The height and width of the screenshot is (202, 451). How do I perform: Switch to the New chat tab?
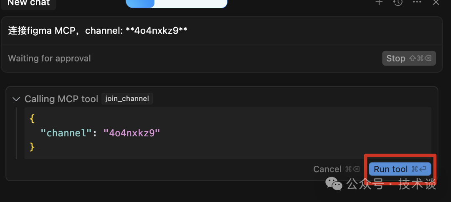click(28, 3)
